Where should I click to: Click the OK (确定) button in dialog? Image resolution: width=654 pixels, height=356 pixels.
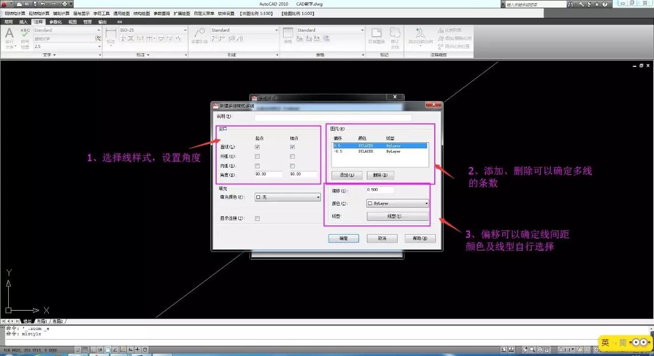coord(343,238)
